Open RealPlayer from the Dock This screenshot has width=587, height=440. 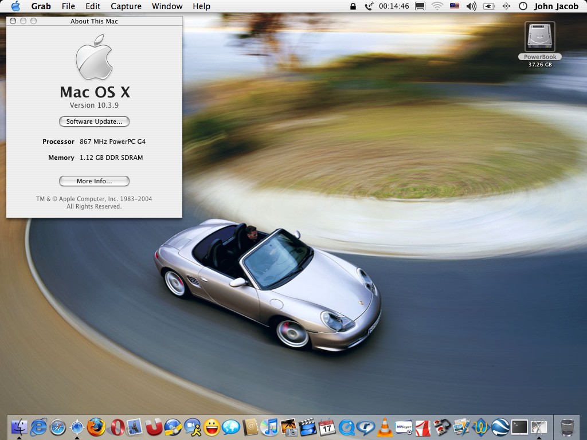coord(366,427)
